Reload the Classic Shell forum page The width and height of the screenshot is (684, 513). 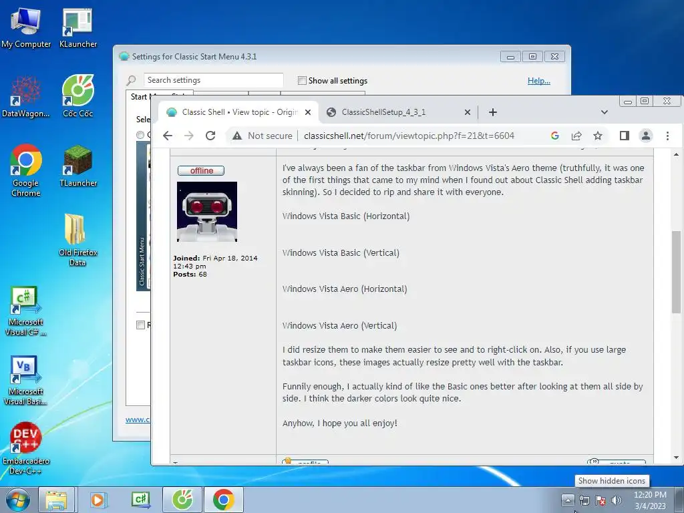[210, 136]
